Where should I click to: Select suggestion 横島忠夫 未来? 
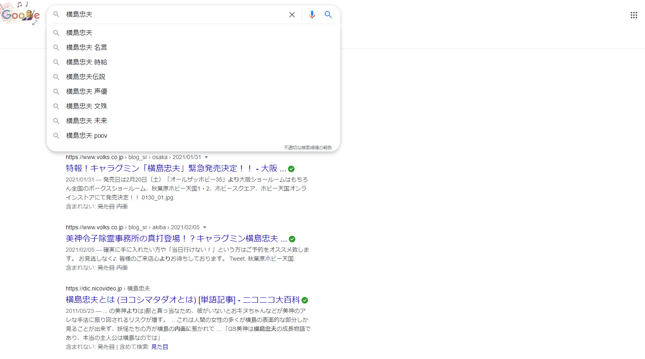[x=193, y=121]
